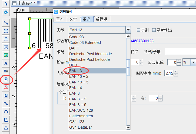
Task: Switch to the 基本 tab
Action: click(60, 19)
